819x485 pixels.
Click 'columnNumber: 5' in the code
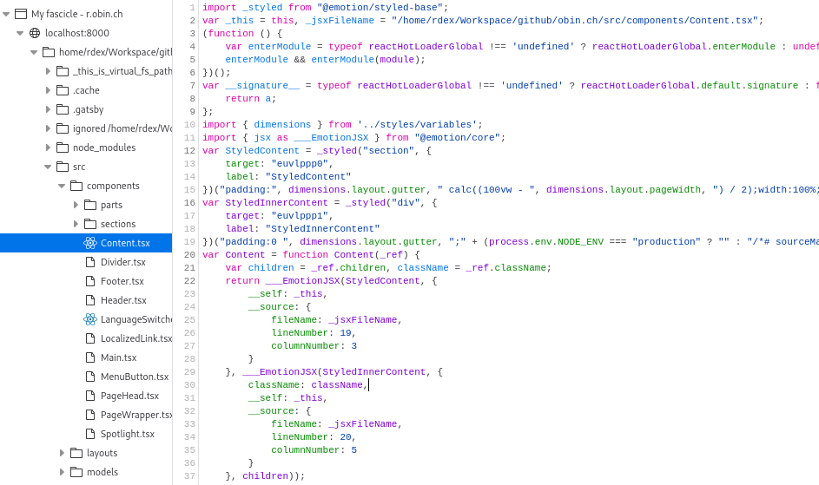[314, 450]
